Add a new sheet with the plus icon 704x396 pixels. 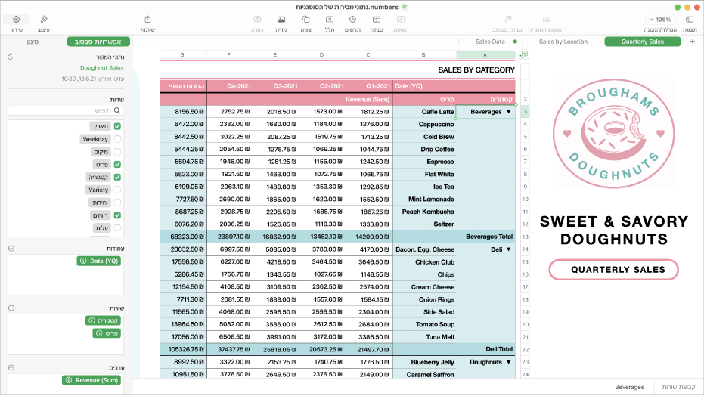[693, 42]
